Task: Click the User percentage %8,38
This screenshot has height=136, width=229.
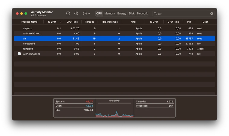Action: coord(89,106)
